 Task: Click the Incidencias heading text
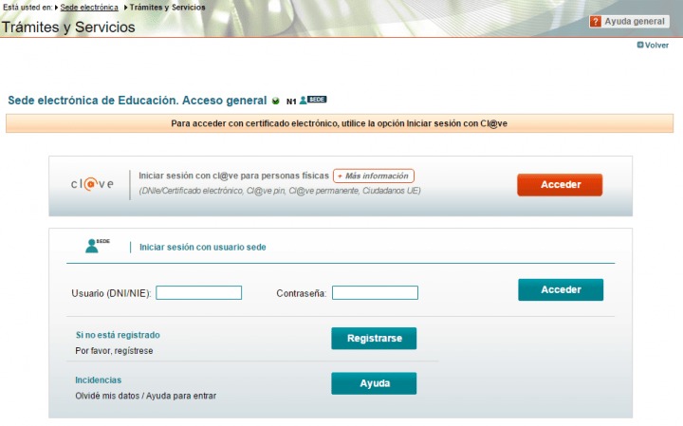point(99,380)
